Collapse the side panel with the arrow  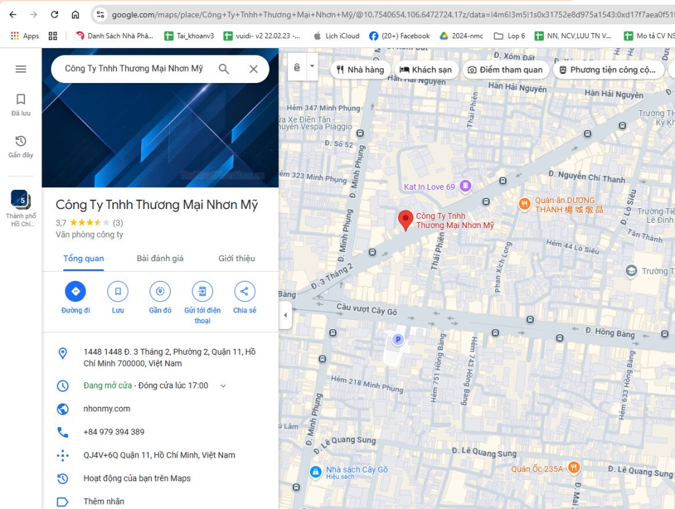(285, 316)
